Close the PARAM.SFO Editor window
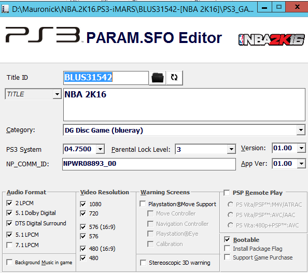Screen dimensions: 308x273 [x=297, y=7]
